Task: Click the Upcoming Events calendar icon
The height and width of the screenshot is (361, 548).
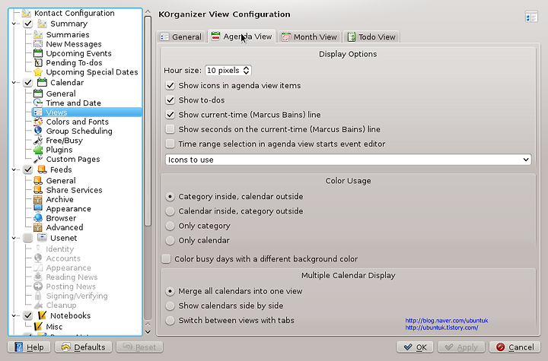Action: 38,53
